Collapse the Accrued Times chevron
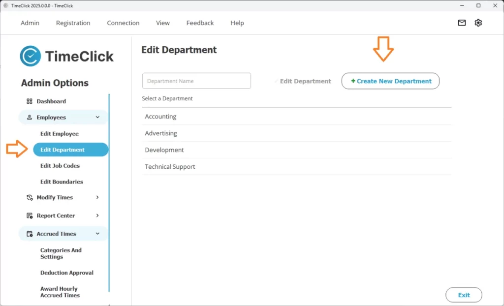 click(x=97, y=234)
